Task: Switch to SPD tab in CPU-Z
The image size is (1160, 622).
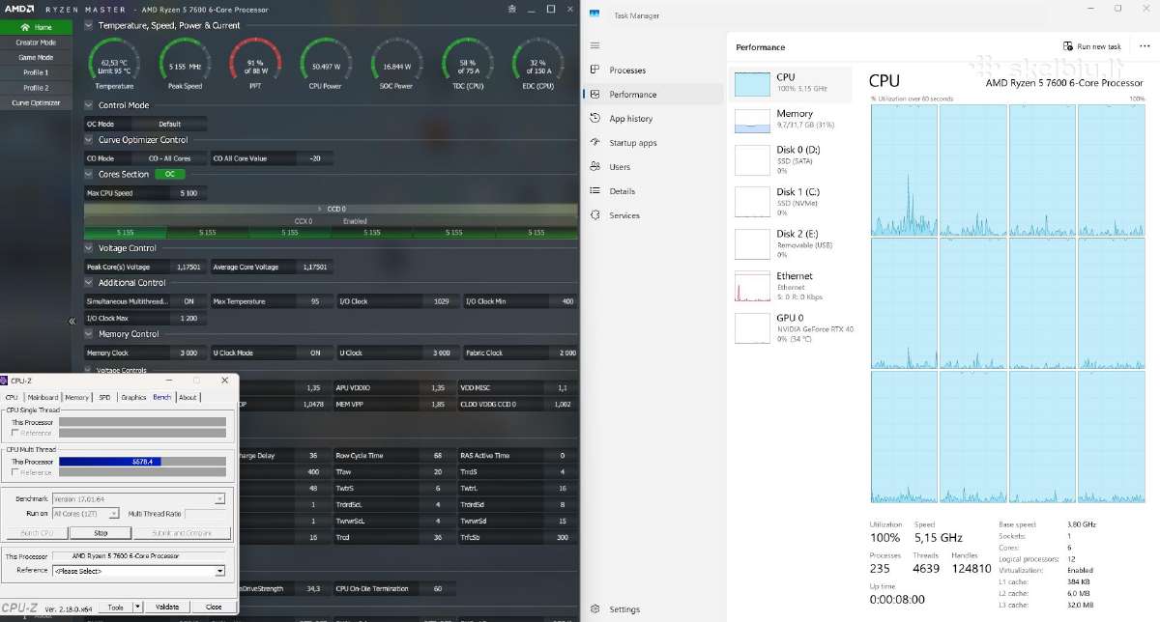Action: [104, 397]
